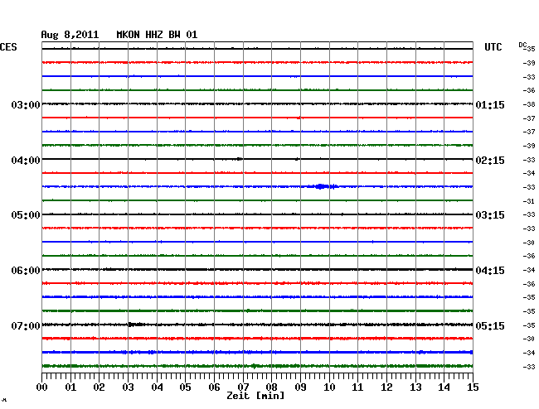Image resolution: width=539 pixels, height=409 pixels.
Task: Click minute tick label 10
Action: point(329,387)
